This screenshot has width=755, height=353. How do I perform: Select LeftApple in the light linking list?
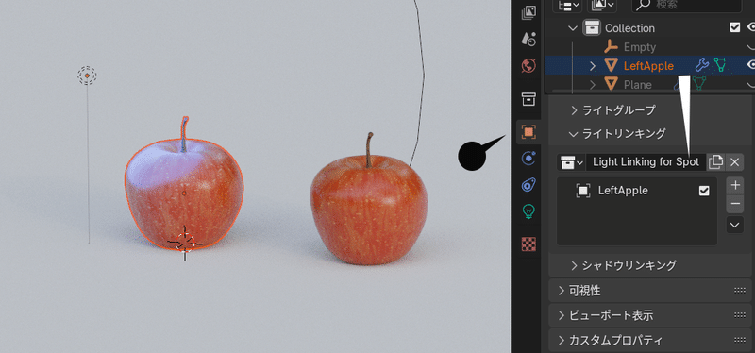637,191
